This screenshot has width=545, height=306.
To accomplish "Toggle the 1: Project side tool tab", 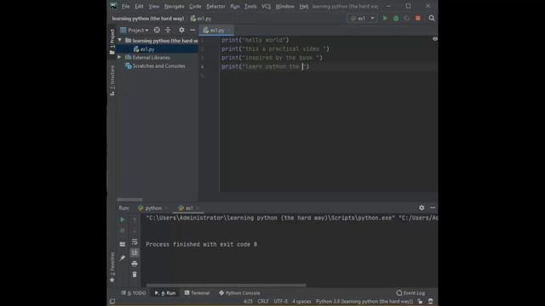I will [x=112, y=42].
